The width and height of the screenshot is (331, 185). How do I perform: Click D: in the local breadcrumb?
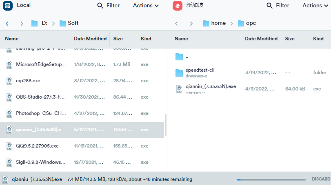(44, 23)
